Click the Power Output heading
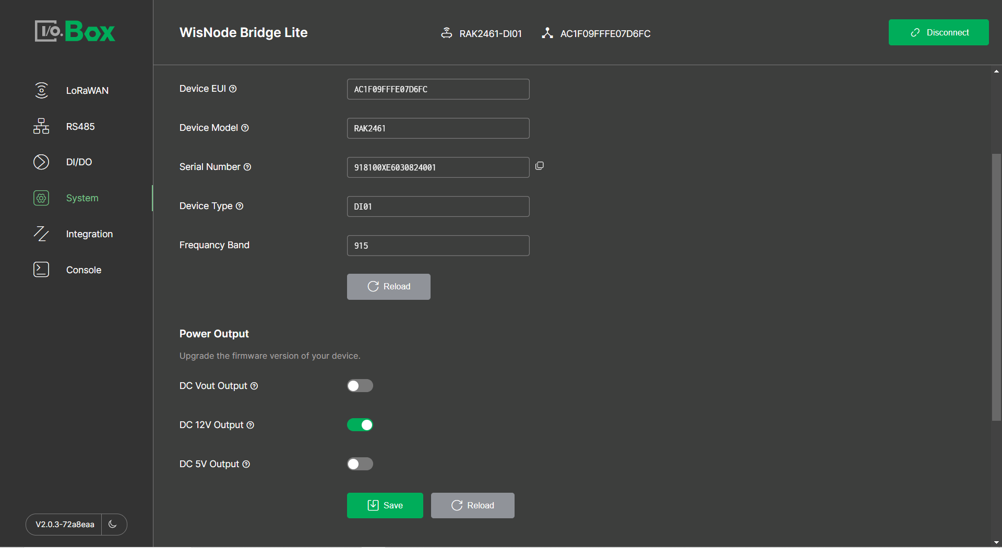Screen dimensions: 1002x548 pyautogui.click(x=214, y=334)
